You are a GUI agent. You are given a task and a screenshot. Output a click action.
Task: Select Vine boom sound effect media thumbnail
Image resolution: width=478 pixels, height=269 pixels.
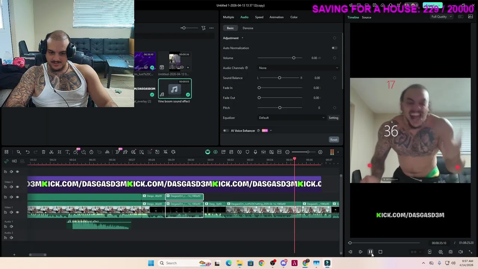174,89
